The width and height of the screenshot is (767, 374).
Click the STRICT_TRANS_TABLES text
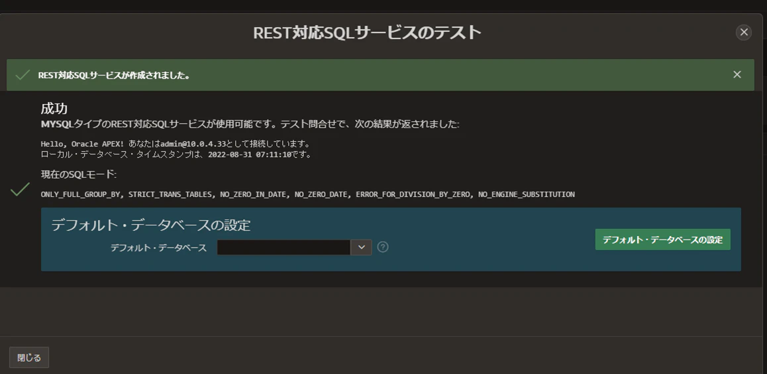[170, 194]
